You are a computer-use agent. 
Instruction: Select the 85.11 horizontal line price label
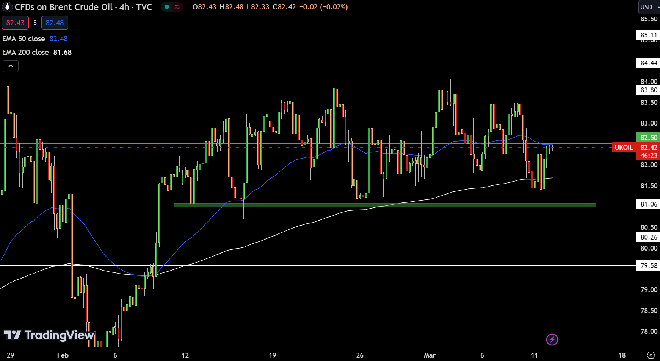649,35
